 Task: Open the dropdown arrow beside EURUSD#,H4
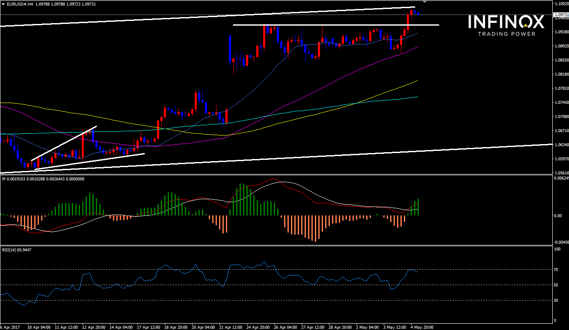click(x=3, y=4)
